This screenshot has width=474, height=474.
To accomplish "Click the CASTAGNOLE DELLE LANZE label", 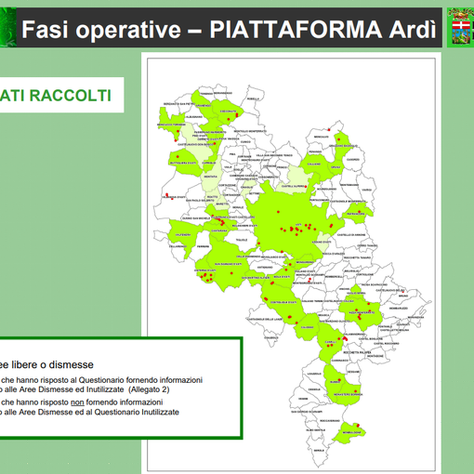I will coord(265,319).
